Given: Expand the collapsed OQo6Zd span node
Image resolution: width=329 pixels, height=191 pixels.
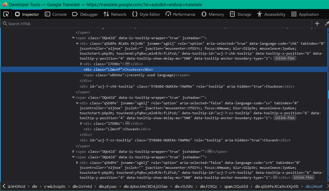Looking at the screenshot, I should (x=73, y=152).
